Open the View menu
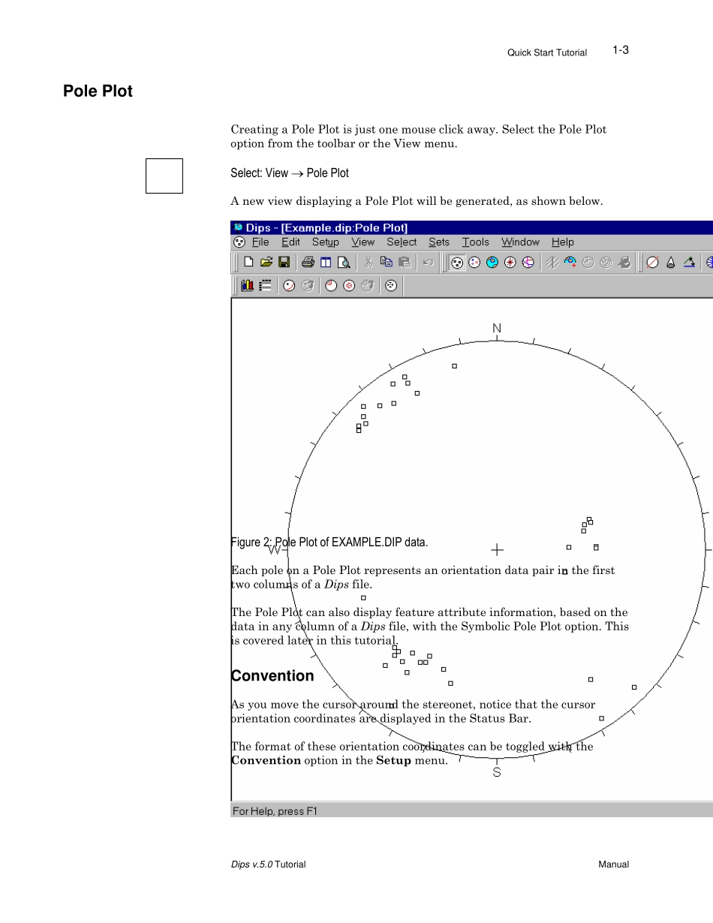This screenshot has width=713, height=923. (363, 242)
